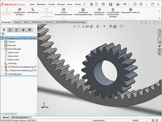
Task: Click the Bewegungsstudie 1 tab at the bottom
Action: [21, 117]
